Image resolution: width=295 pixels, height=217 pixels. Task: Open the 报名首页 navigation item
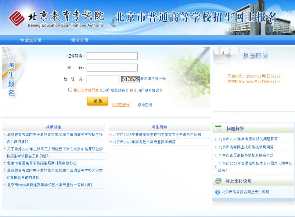[80, 40]
